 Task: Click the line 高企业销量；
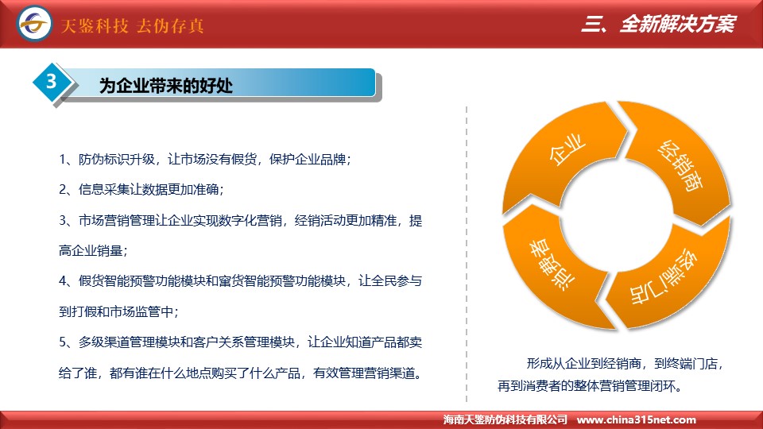pyautogui.click(x=93, y=250)
